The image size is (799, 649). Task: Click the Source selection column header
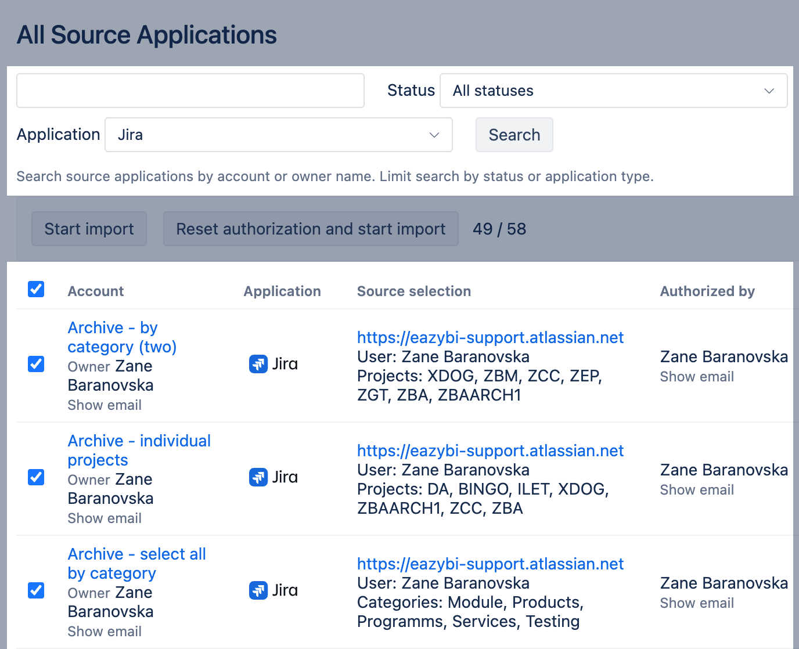coord(414,291)
